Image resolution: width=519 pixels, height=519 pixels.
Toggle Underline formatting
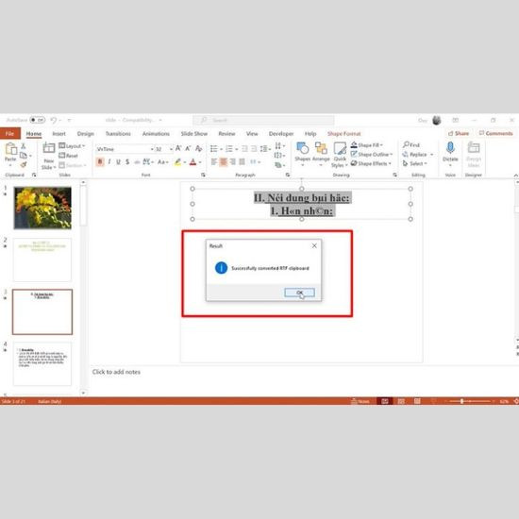tap(118, 162)
